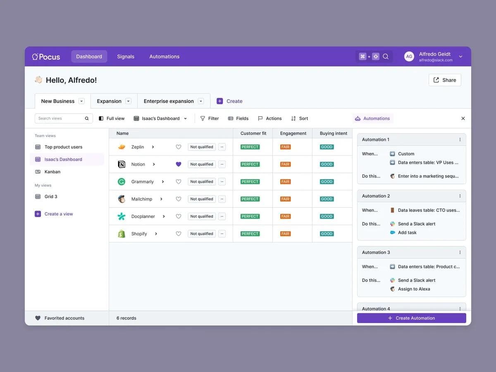Select the Enterprise expansion tab
The image size is (496, 372).
coord(169,101)
